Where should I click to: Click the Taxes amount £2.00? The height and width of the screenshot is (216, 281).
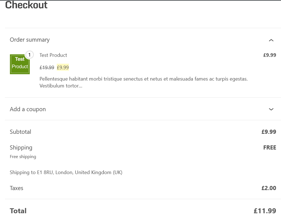point(269,188)
